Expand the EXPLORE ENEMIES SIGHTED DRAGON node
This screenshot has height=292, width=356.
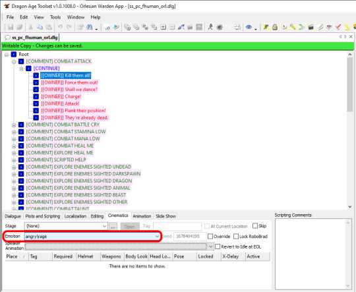14,181
